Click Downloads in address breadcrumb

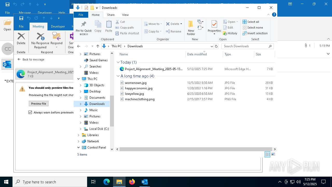tap(135, 46)
